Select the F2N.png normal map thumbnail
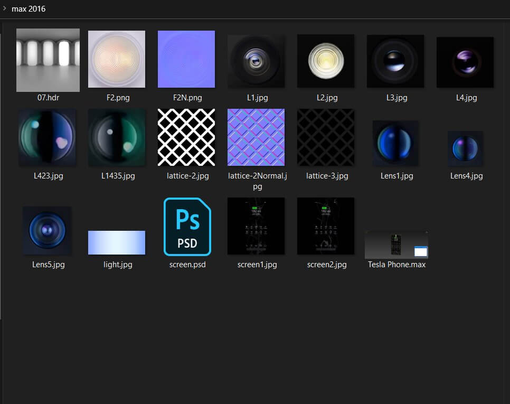The height and width of the screenshot is (404, 510). click(186, 59)
